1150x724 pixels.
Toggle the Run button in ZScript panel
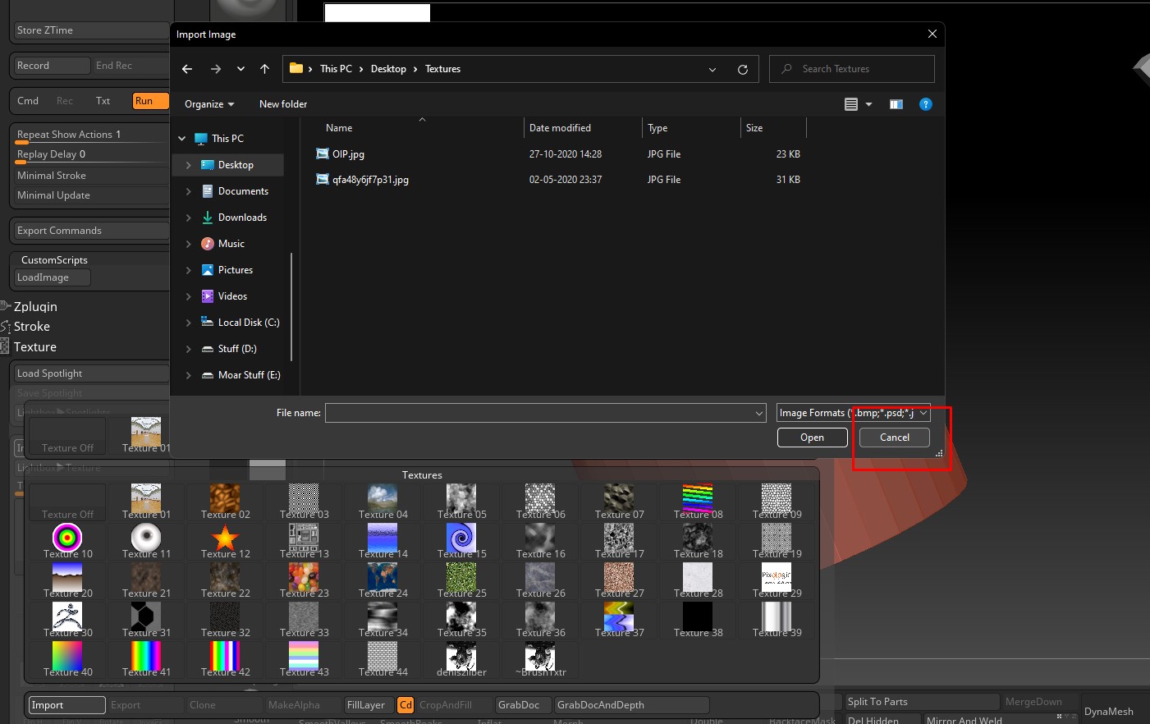149,101
